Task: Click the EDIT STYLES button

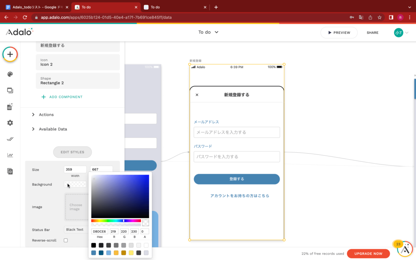Action: click(72, 152)
